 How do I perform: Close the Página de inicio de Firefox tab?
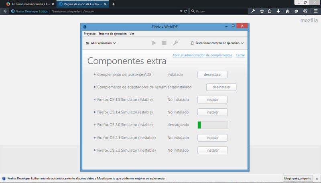[x=105, y=4]
